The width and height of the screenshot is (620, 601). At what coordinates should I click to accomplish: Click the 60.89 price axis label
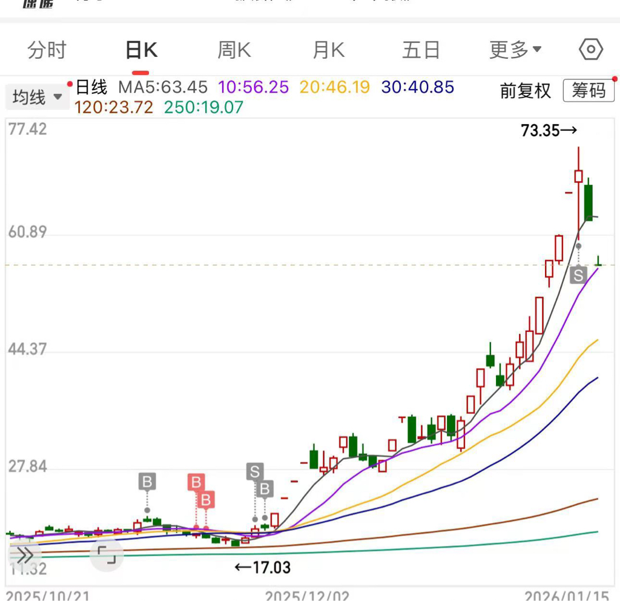tap(27, 232)
